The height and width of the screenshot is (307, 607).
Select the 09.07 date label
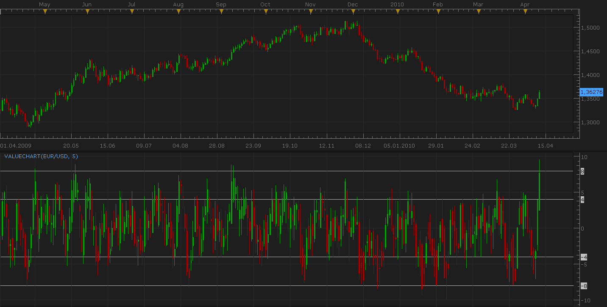(144, 145)
